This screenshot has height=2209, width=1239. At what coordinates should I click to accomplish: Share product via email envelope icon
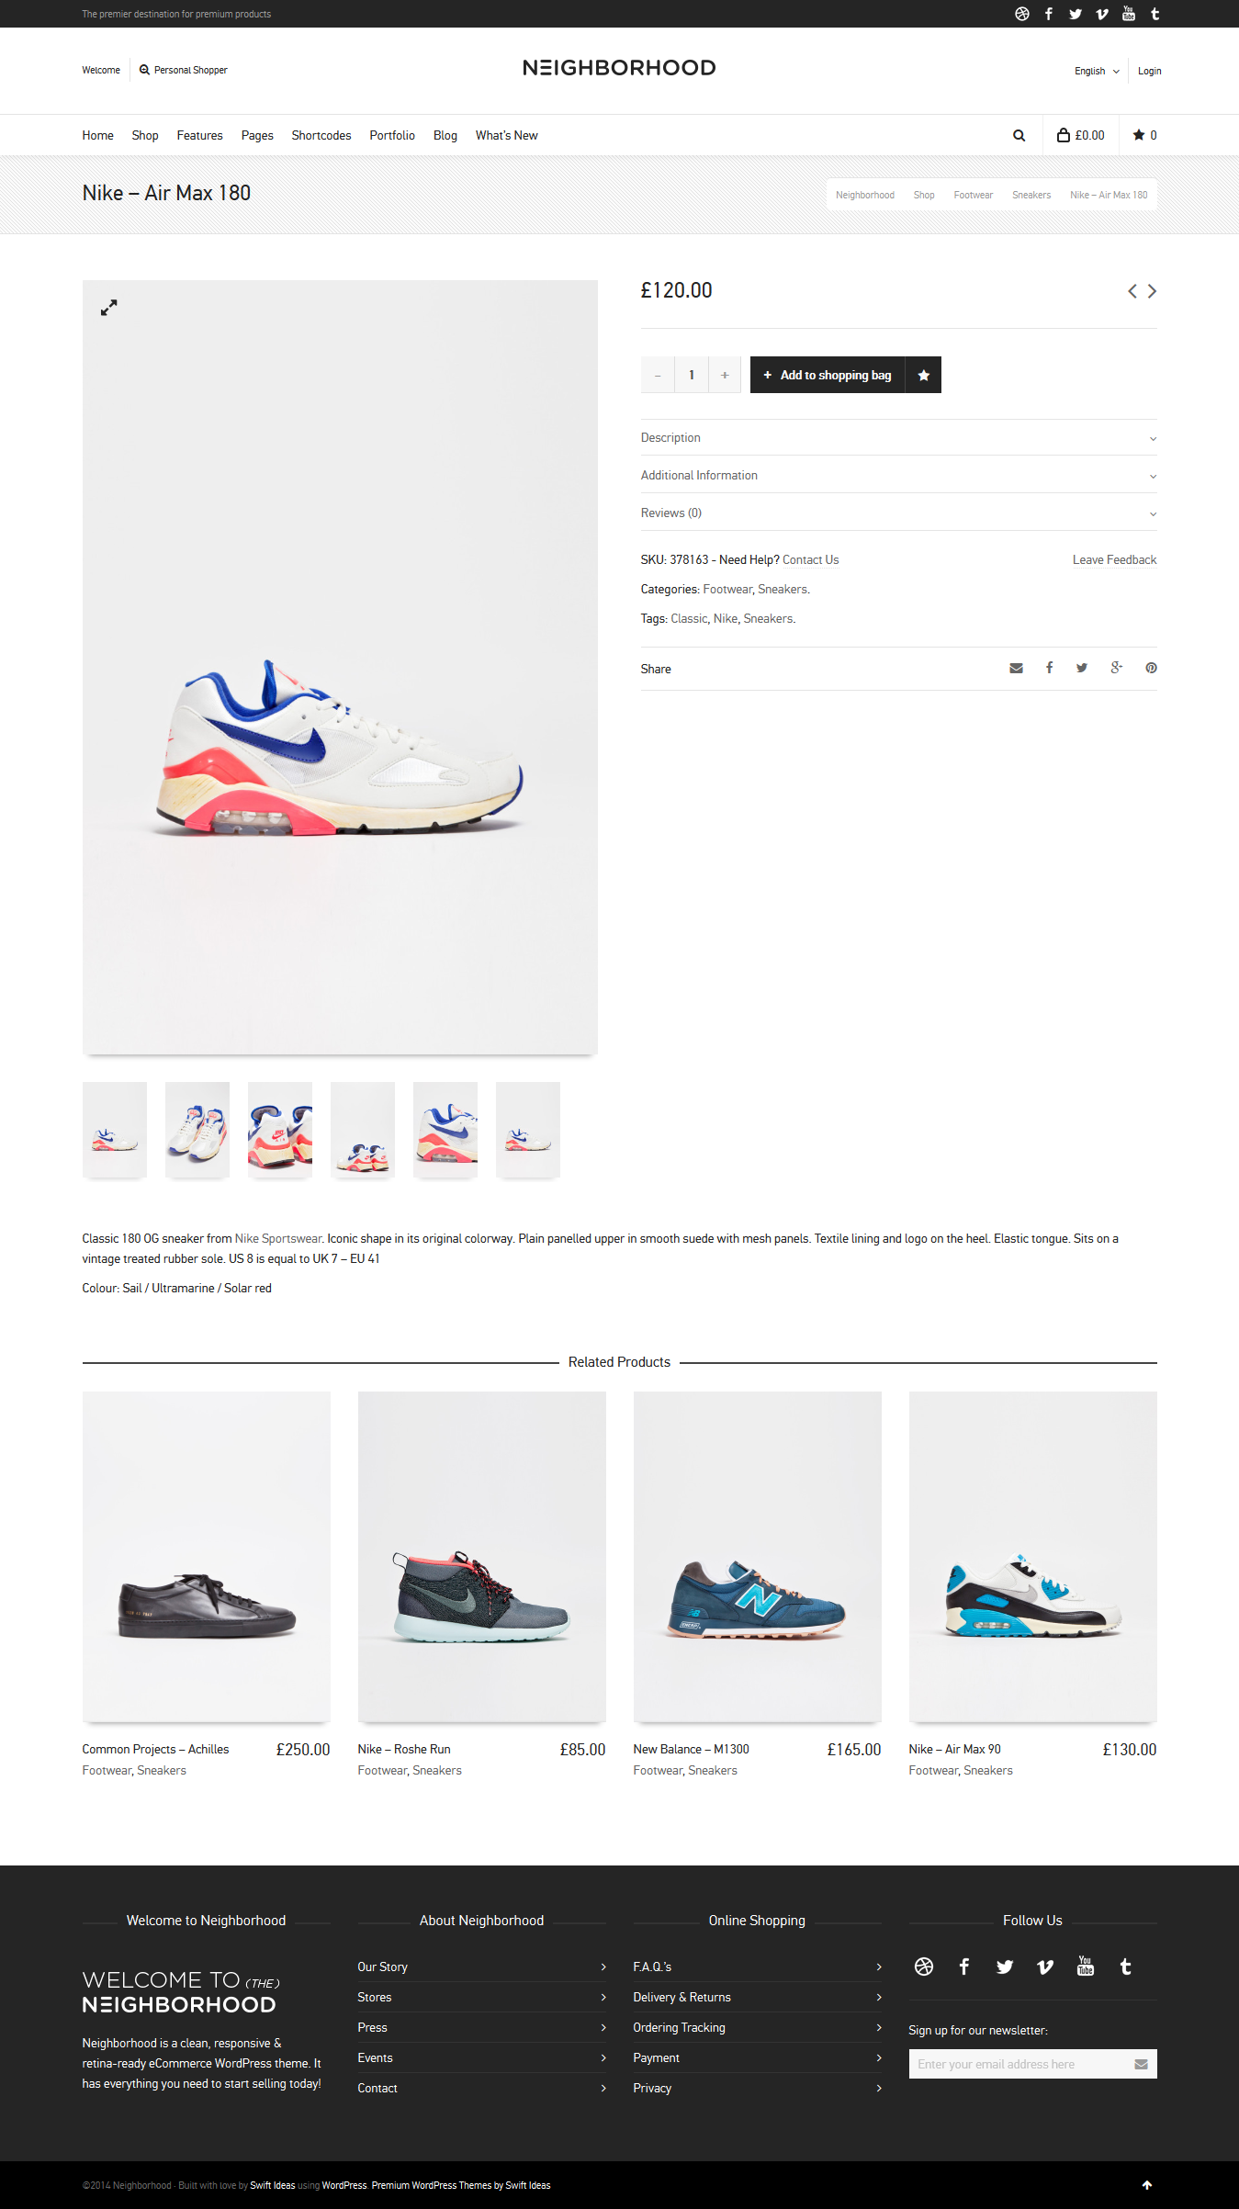[1016, 668]
